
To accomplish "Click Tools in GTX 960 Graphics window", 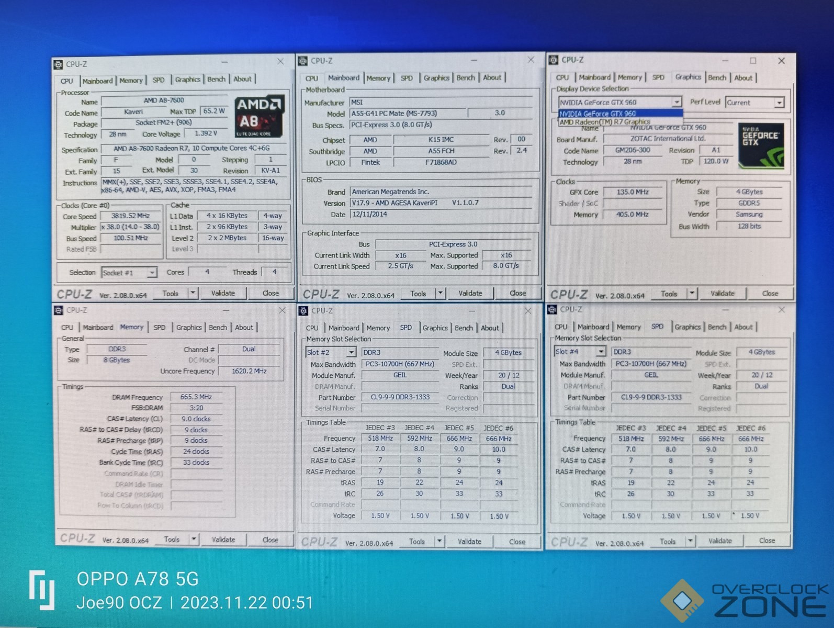I will (x=669, y=294).
